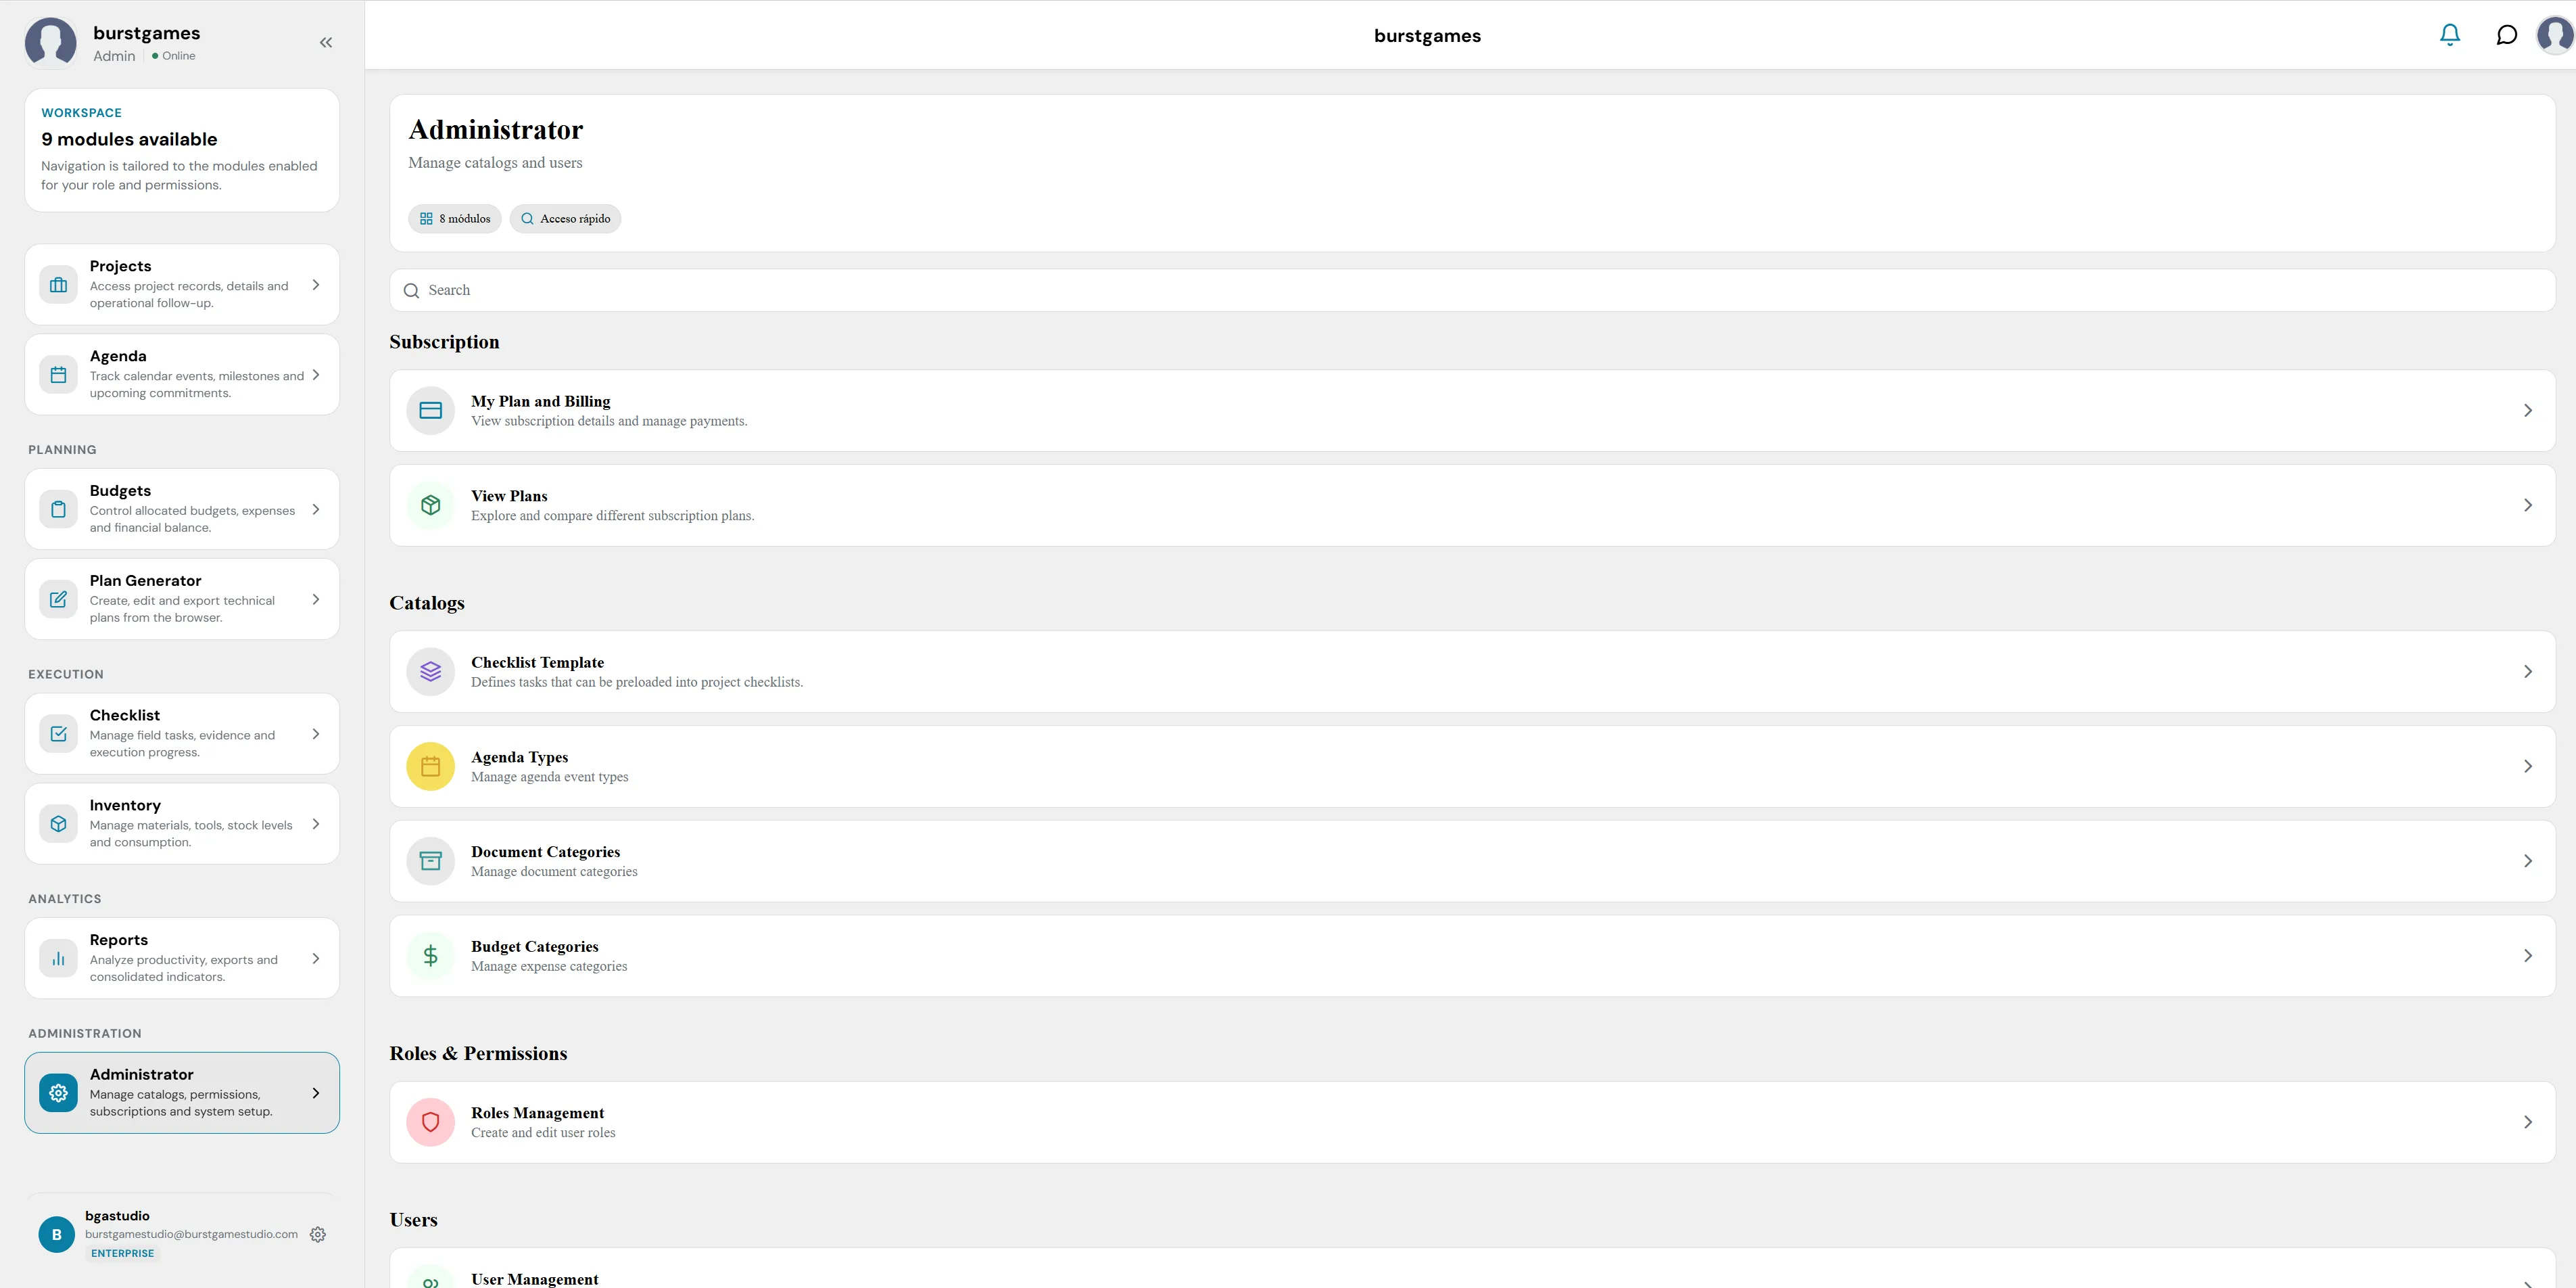Expand Projects using its sidebar chevron
The width and height of the screenshot is (2576, 1288).
point(316,284)
